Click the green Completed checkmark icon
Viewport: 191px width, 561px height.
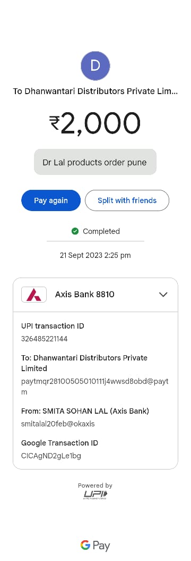[x=75, y=231]
